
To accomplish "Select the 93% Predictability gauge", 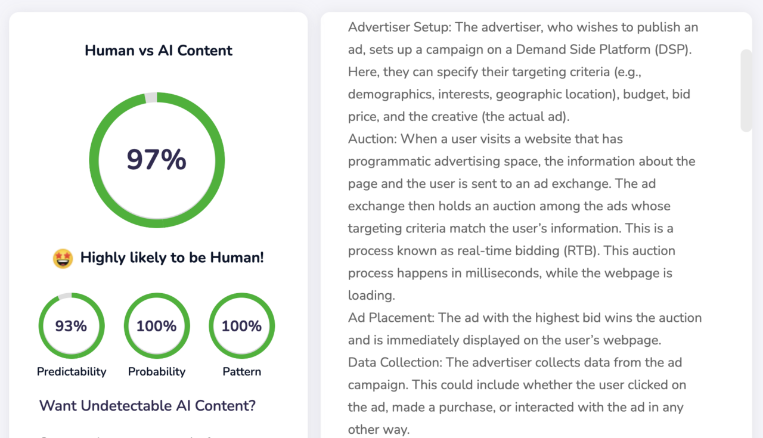I will coord(72,326).
